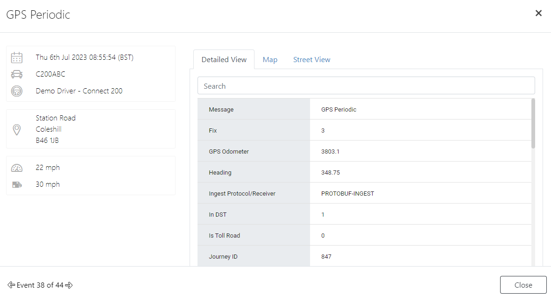Viewport: 551px width, 296px height.
Task: Switch to the Map tab
Action: [x=270, y=59]
